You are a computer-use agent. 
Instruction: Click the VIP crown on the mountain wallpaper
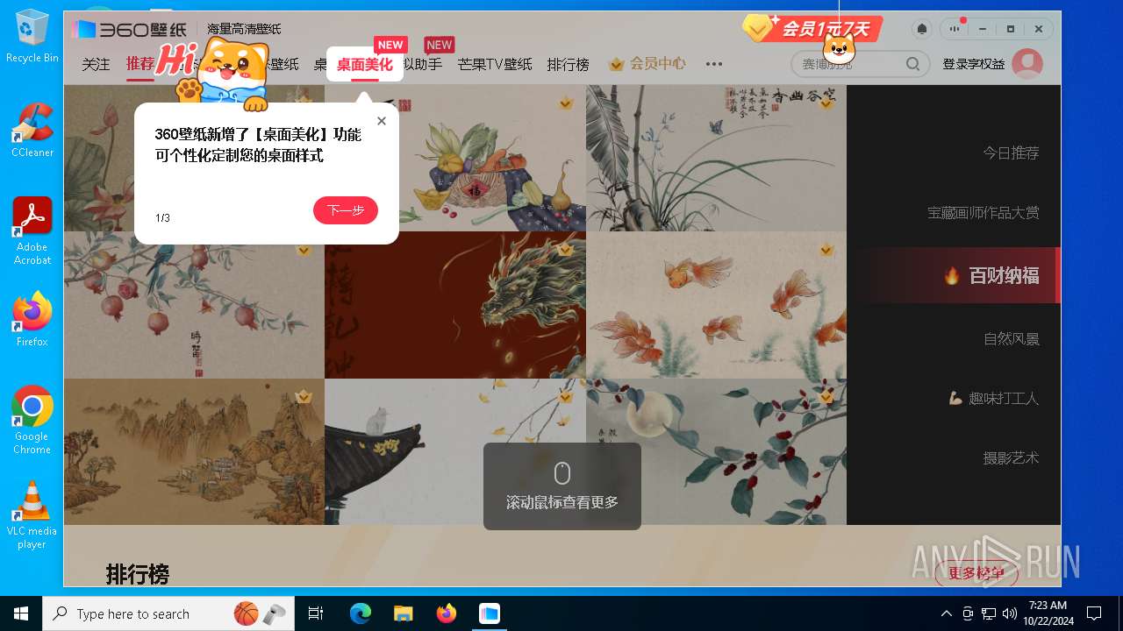304,397
